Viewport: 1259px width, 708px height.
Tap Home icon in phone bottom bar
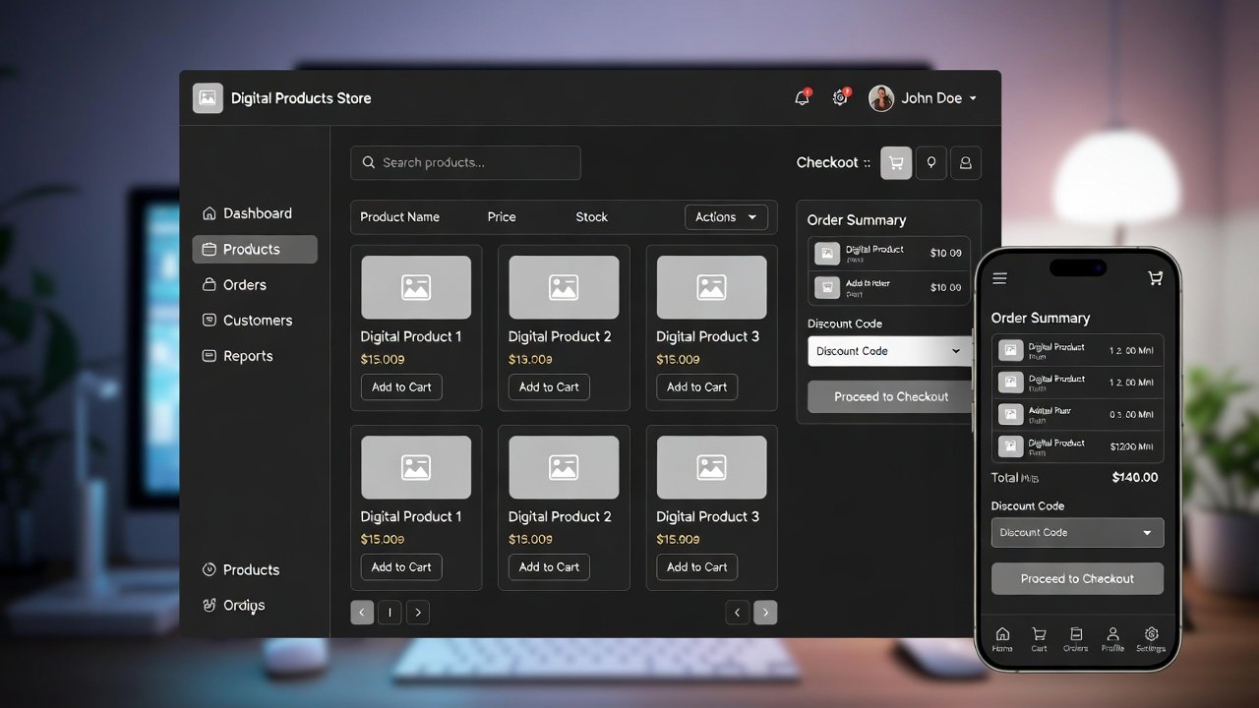tap(1002, 639)
